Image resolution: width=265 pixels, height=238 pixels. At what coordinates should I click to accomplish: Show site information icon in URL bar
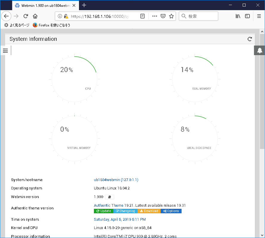pyautogui.click(x=60, y=16)
